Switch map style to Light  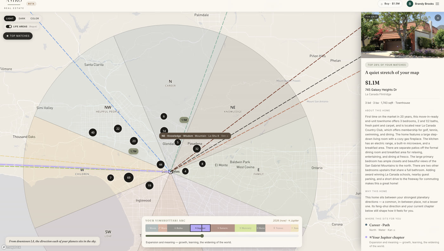click(10, 18)
